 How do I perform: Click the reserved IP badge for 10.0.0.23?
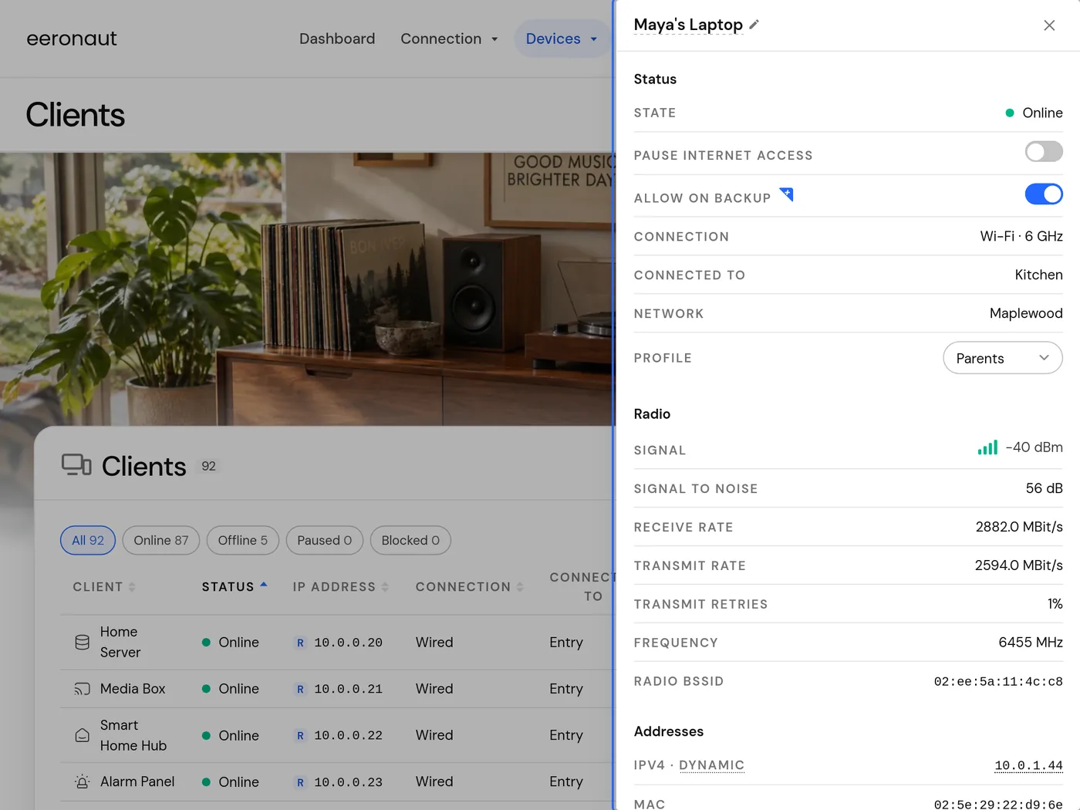pyautogui.click(x=300, y=782)
